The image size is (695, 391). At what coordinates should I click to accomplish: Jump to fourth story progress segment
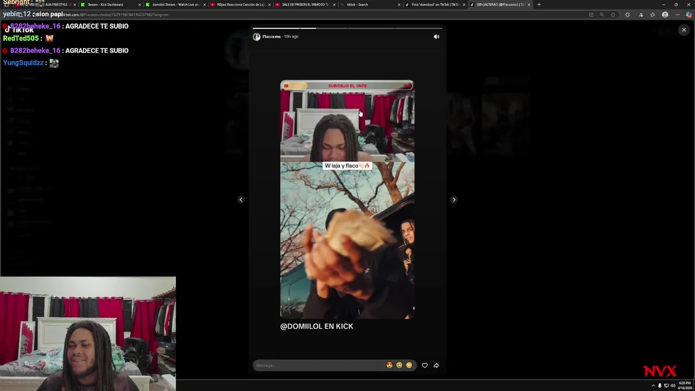click(x=418, y=28)
